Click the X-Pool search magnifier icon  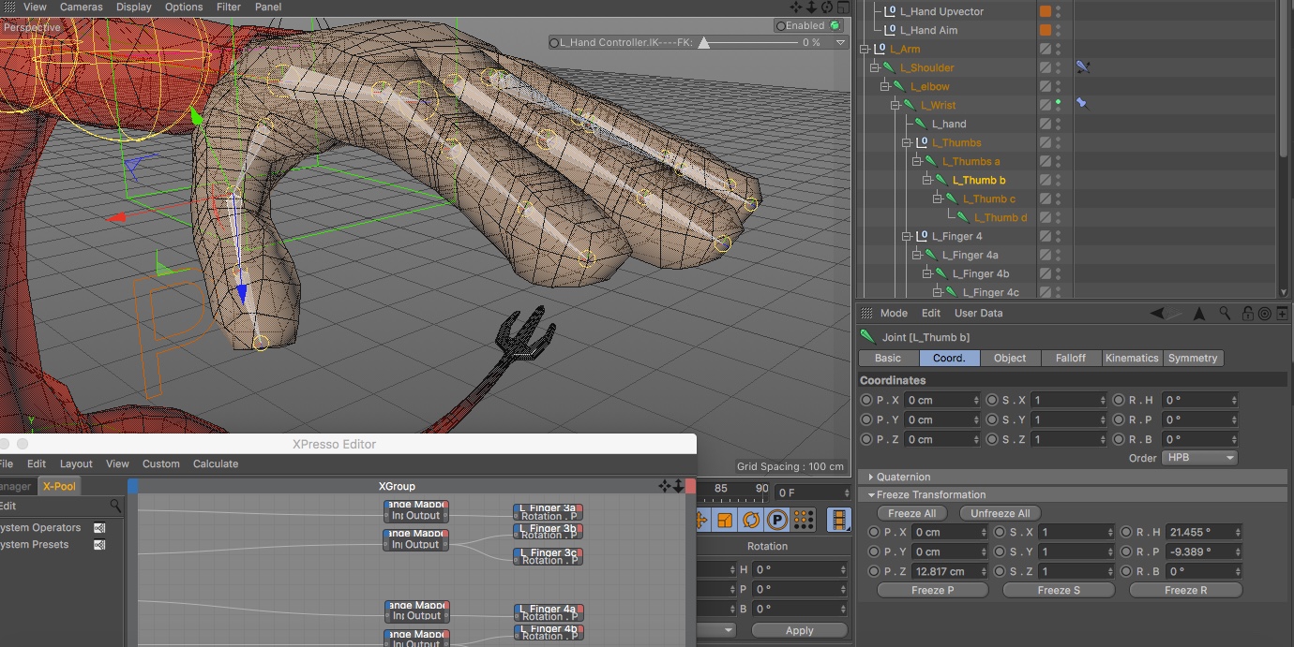coord(115,506)
